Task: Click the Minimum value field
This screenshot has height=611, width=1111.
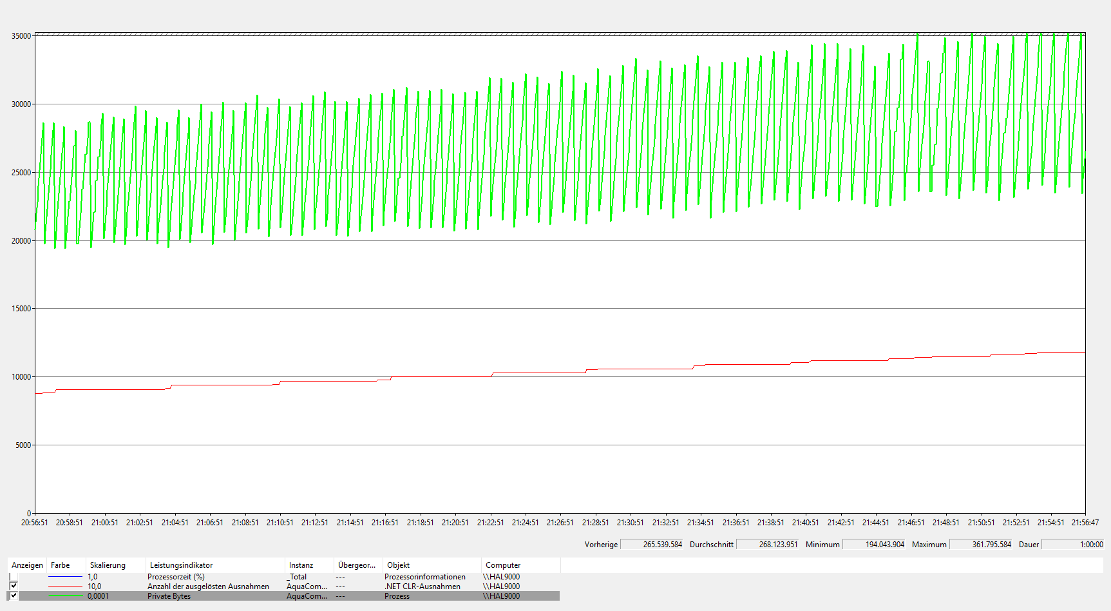Action: (x=874, y=545)
